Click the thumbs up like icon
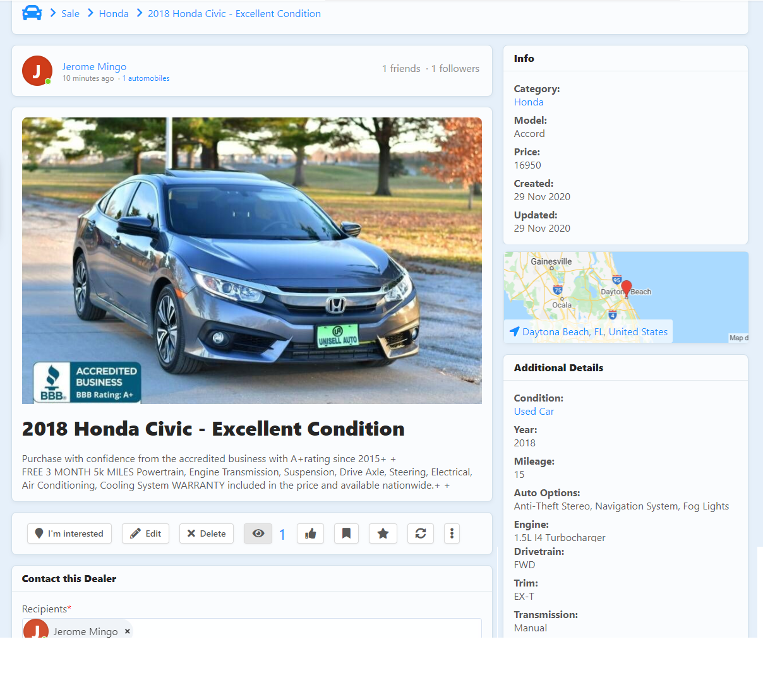The width and height of the screenshot is (763, 673). click(311, 533)
